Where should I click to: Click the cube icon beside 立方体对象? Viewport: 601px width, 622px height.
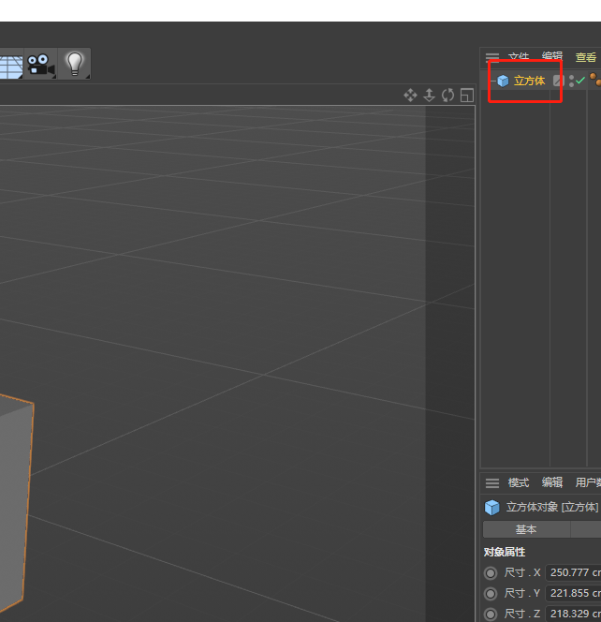(492, 508)
